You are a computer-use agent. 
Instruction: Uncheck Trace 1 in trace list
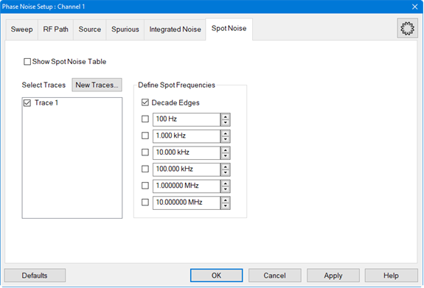pyautogui.click(x=27, y=103)
